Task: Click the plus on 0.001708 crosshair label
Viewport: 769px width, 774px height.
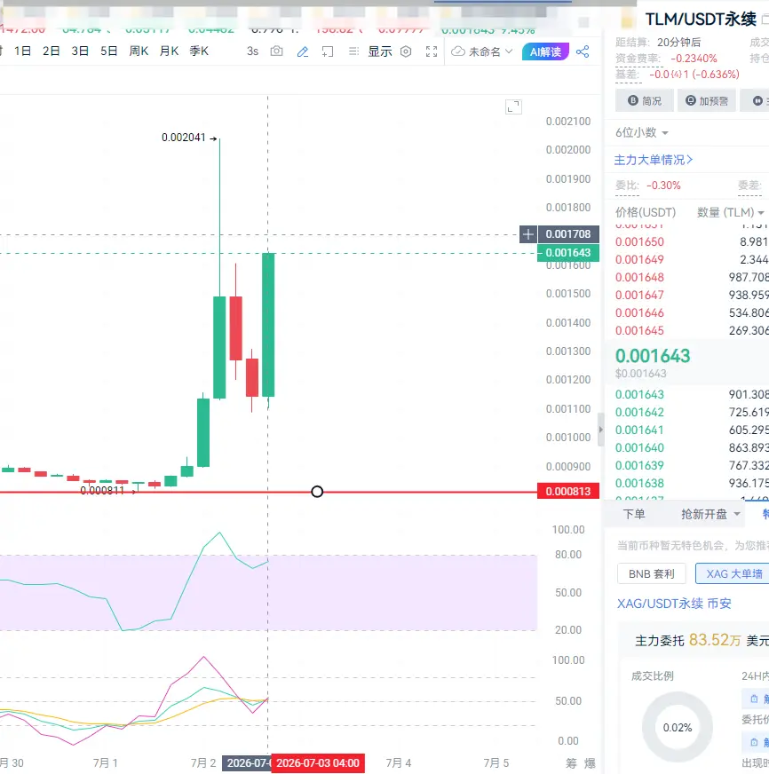Action: coord(528,234)
